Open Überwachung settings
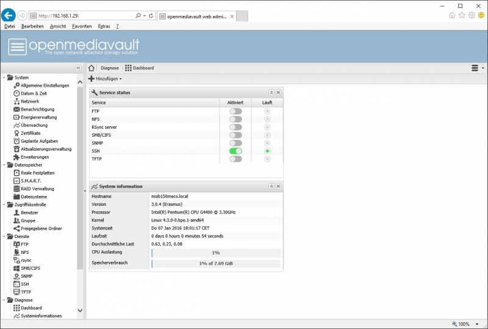This screenshot has height=329, width=488. pyautogui.click(x=30, y=125)
